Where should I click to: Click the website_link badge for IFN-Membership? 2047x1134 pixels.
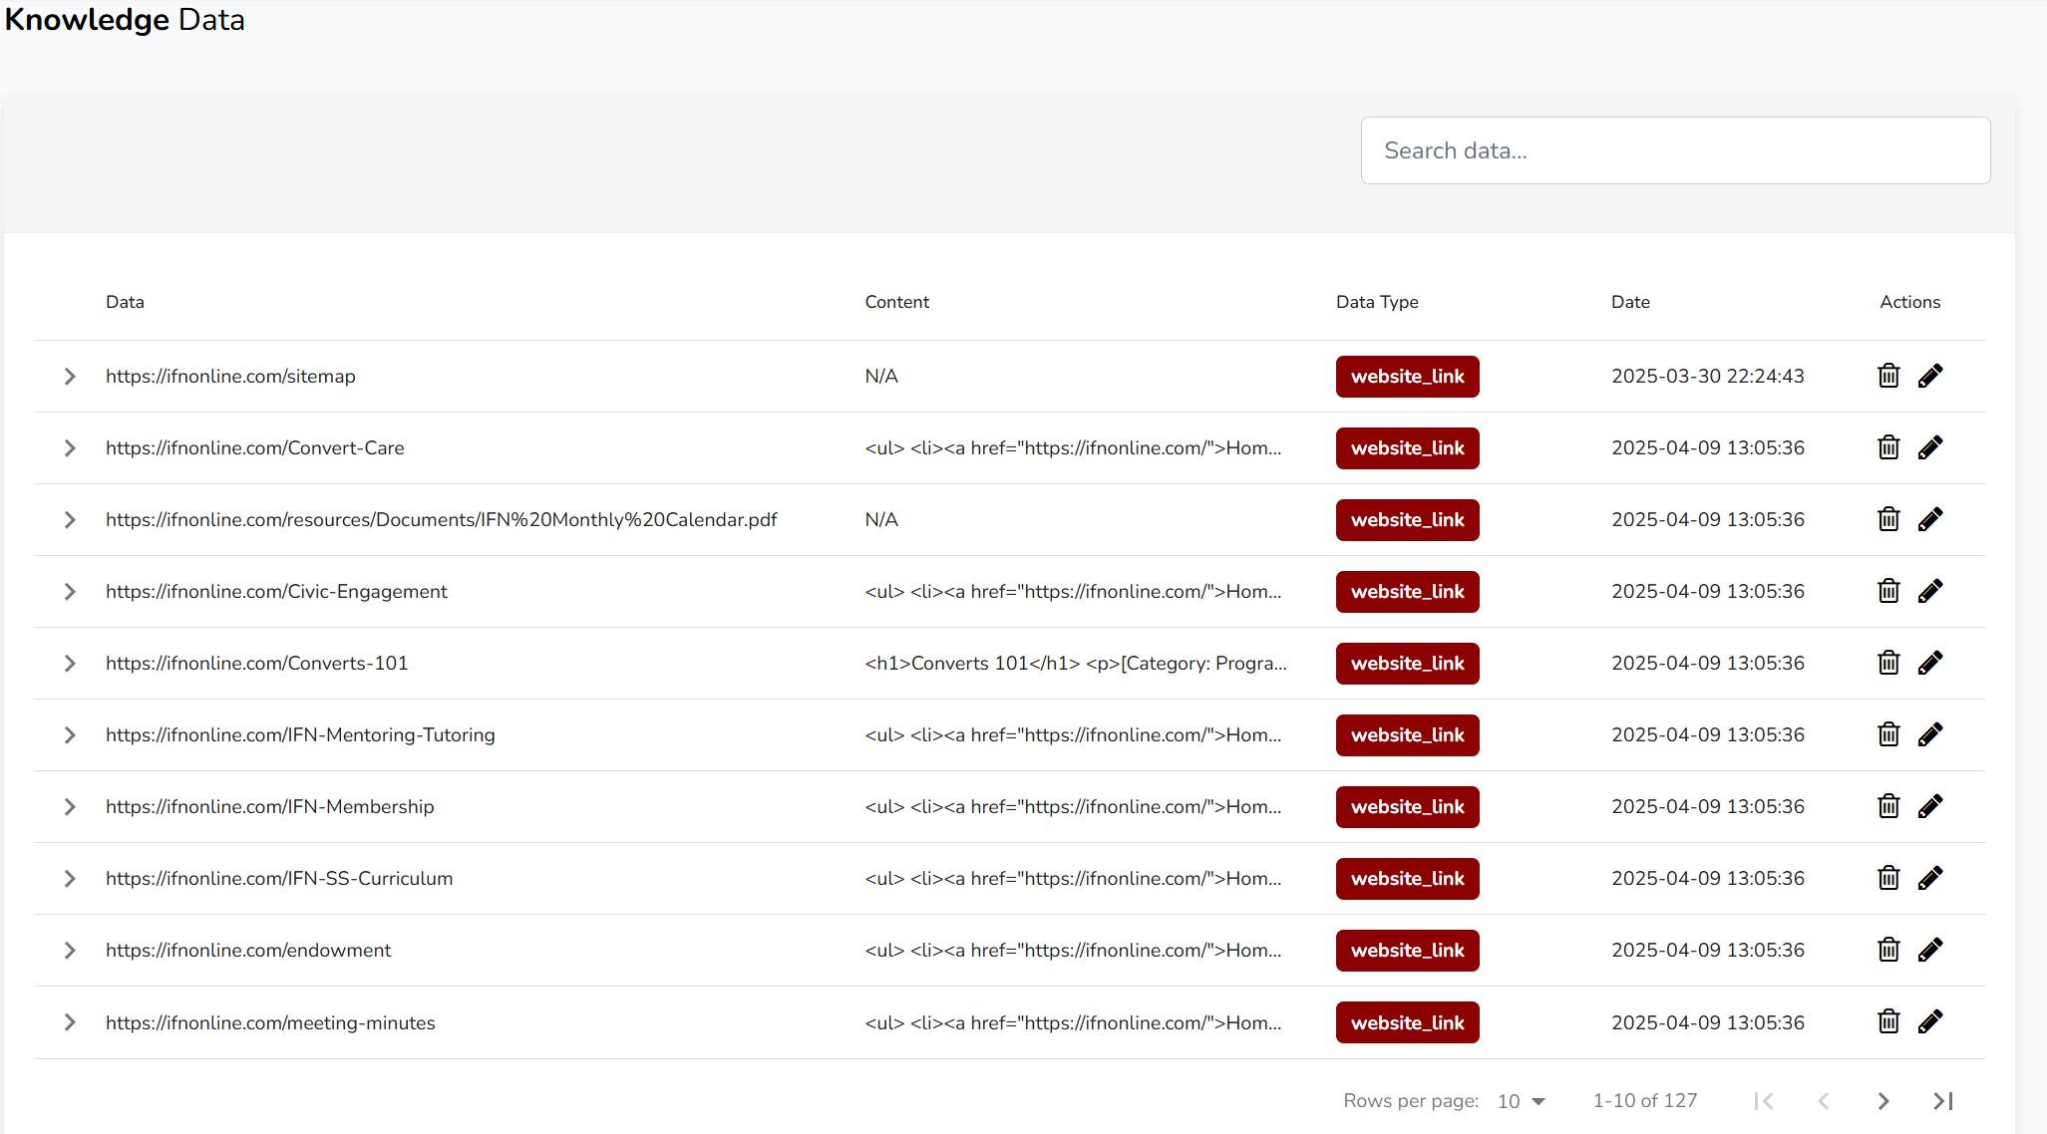(1407, 807)
